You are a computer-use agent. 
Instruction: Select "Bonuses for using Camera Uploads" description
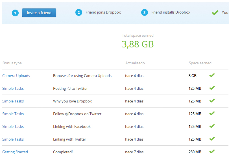pos(82,76)
